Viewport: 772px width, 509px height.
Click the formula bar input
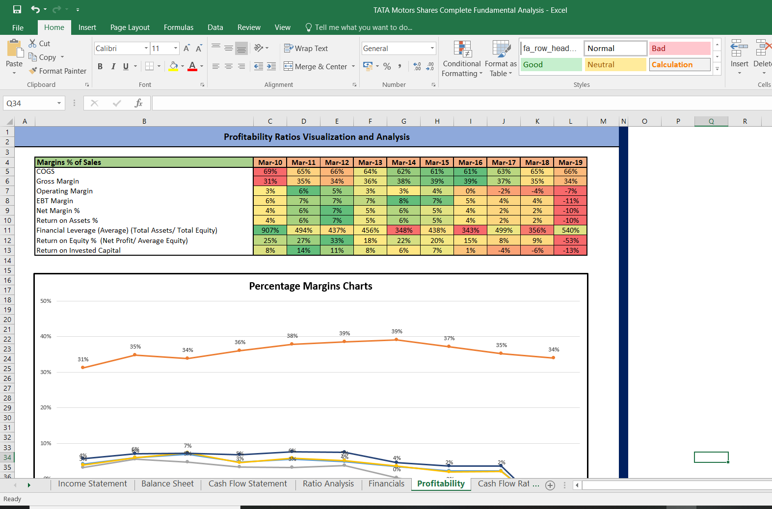[461, 103]
